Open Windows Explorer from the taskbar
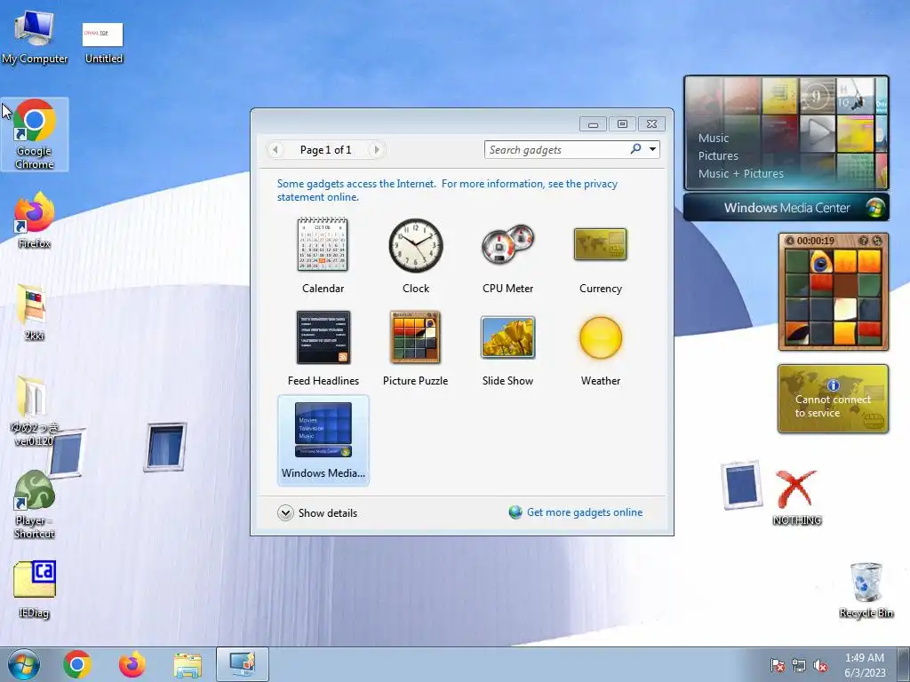 (x=188, y=664)
